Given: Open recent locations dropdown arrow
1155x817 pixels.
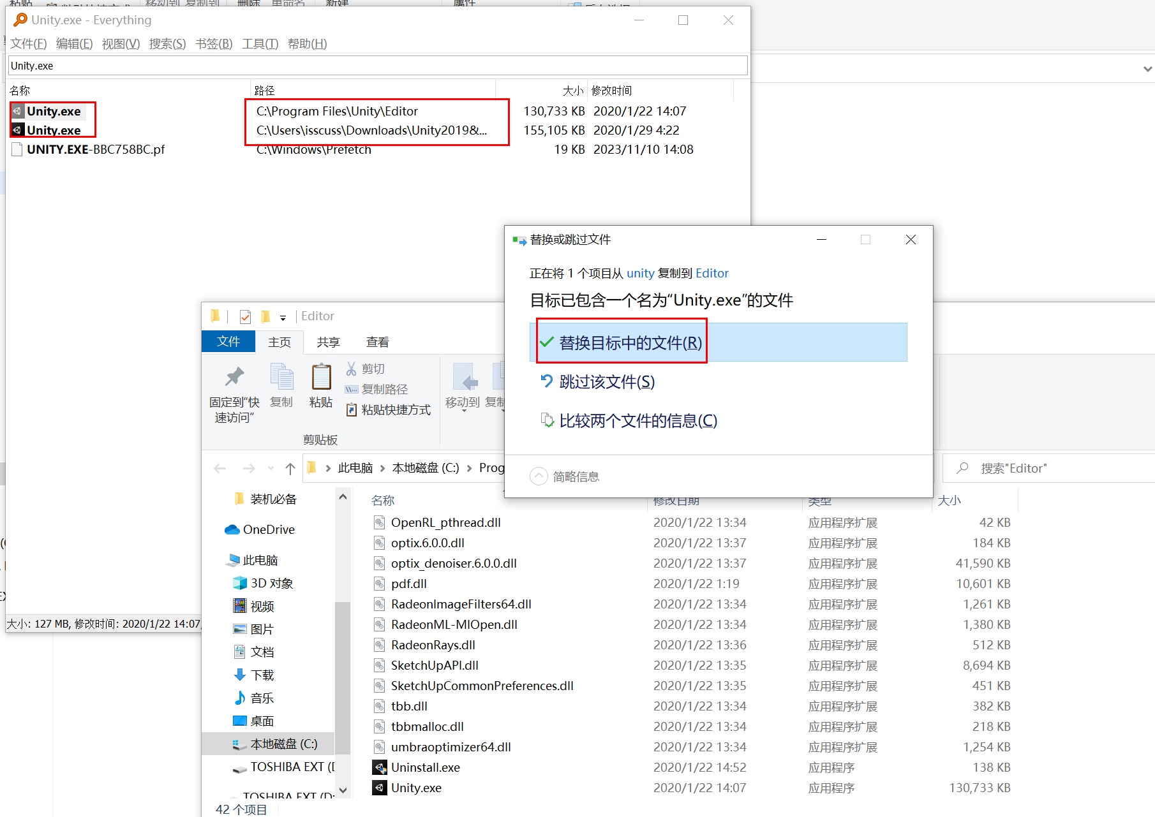Looking at the screenshot, I should 271,469.
